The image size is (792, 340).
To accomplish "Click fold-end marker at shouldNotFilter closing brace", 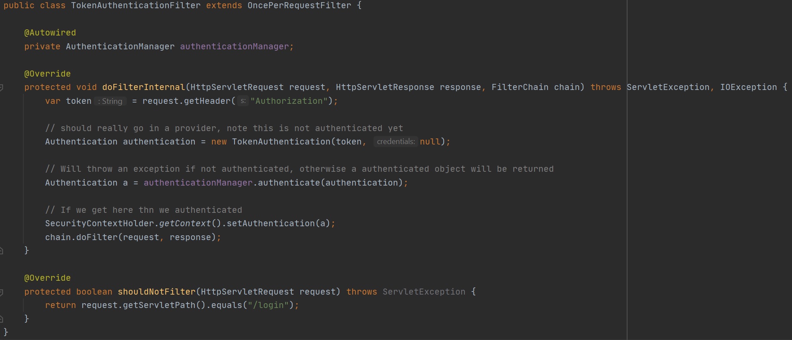I will tap(1, 319).
